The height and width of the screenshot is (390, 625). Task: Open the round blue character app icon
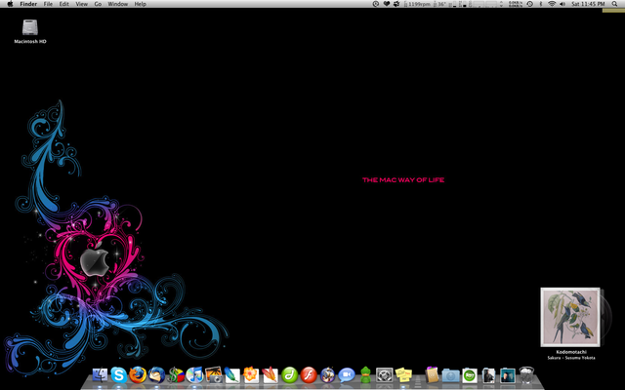(328, 374)
